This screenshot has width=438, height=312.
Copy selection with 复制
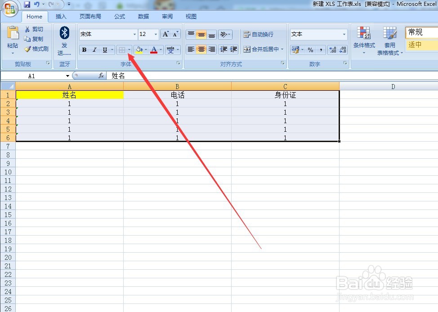[x=34, y=39]
